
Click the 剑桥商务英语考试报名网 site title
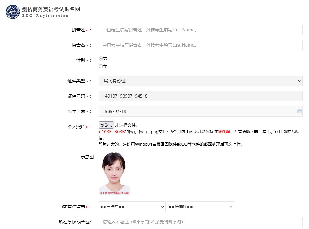coord(51,9)
